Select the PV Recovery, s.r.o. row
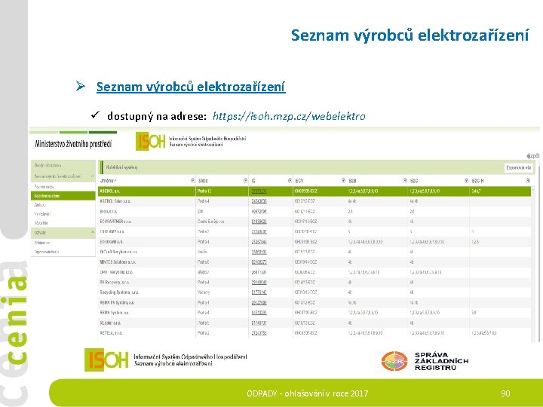Image resolution: width=543 pixels, height=407 pixels. tap(314, 283)
